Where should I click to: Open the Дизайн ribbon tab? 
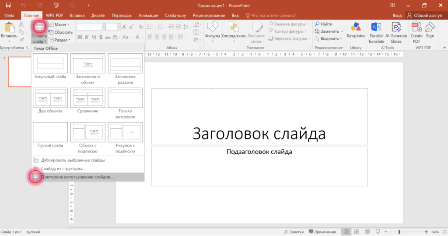coord(98,15)
